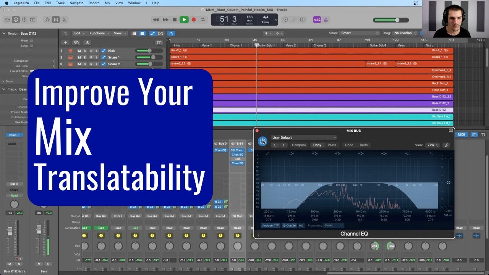Enable the Count-in 1234 button
This screenshot has height=275, width=489.
coord(317,19)
